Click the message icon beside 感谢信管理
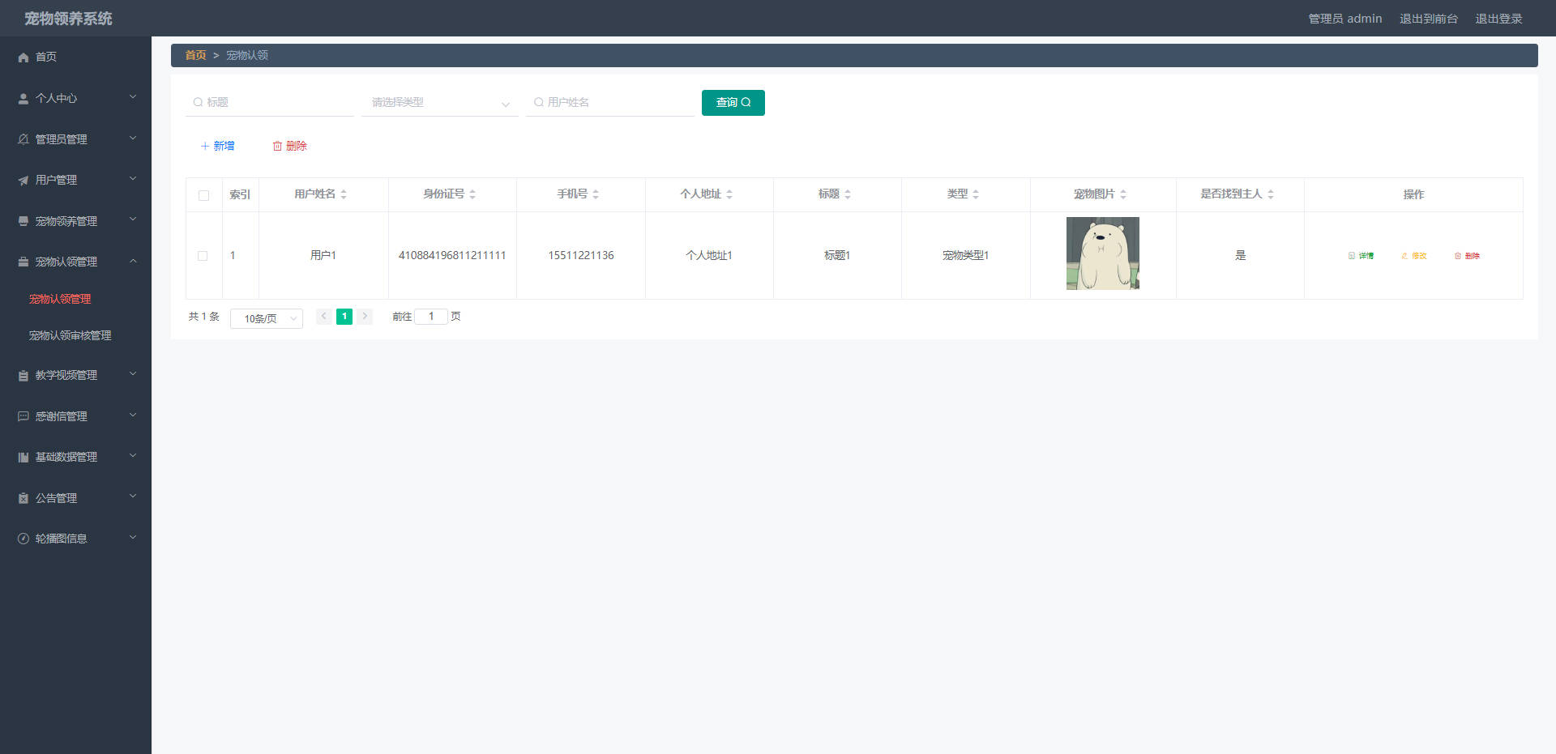 click(x=24, y=416)
